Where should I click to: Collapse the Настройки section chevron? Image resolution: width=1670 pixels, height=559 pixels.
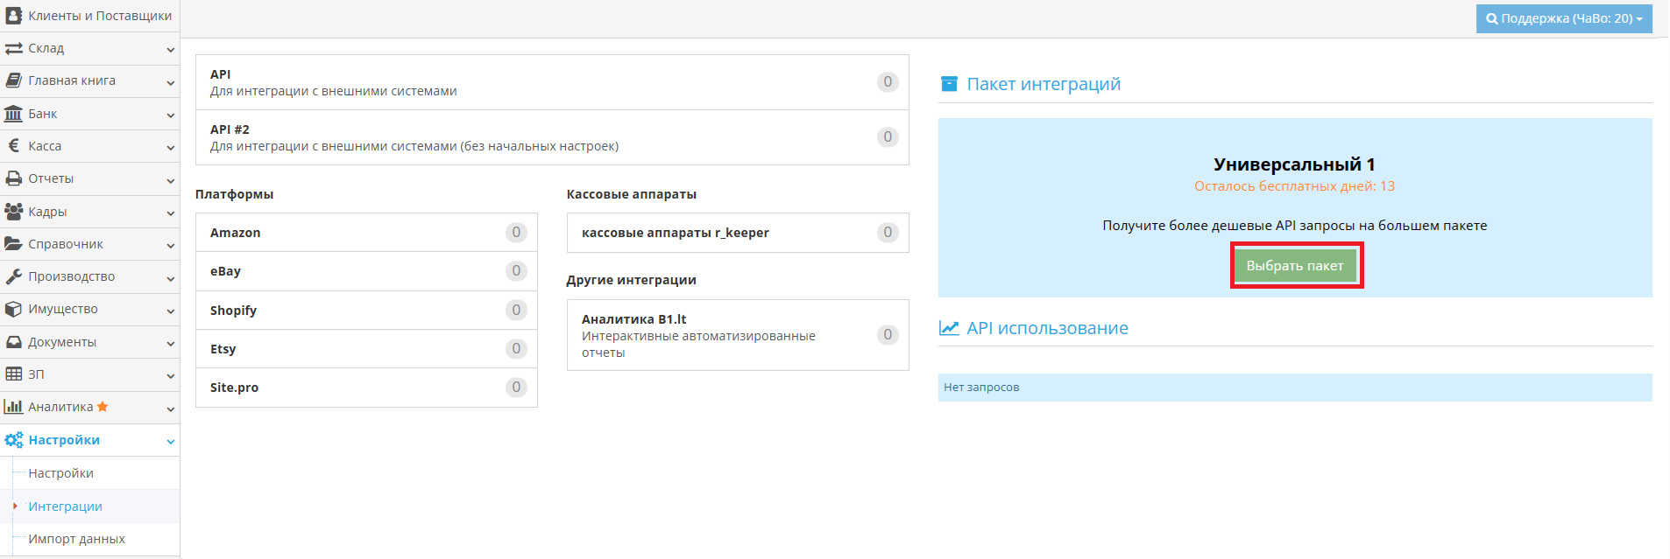pyautogui.click(x=170, y=442)
